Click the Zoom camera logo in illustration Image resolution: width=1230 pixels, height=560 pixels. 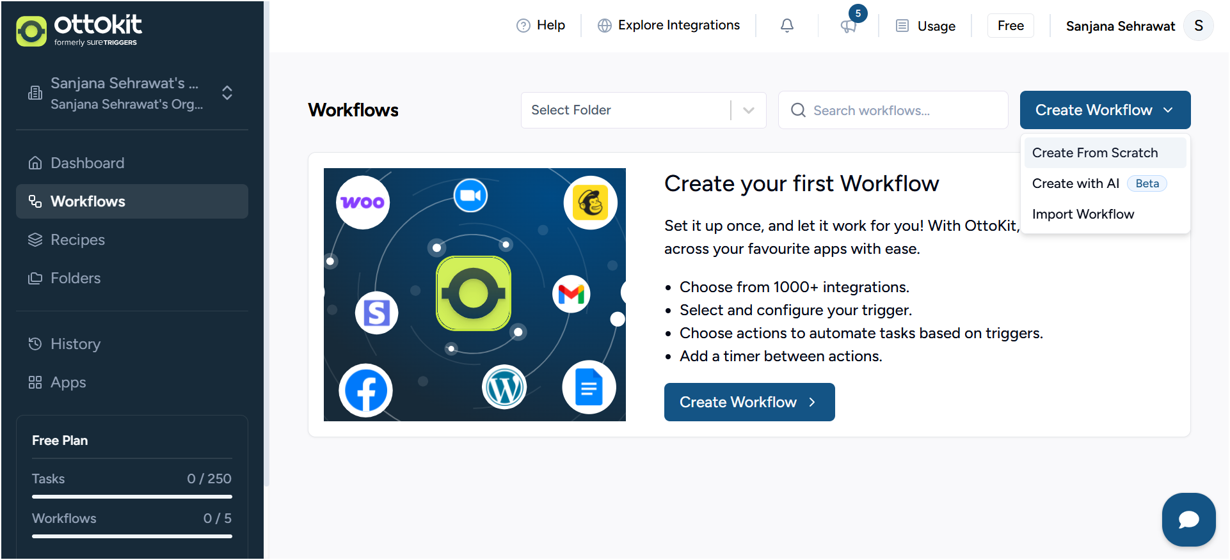pyautogui.click(x=470, y=195)
